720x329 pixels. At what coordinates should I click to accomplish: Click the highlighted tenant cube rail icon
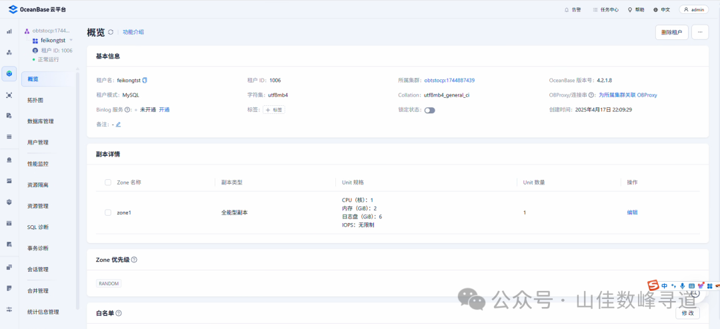(x=9, y=73)
